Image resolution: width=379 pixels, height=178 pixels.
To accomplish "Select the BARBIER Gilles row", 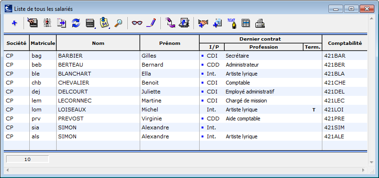I will [x=185, y=56].
